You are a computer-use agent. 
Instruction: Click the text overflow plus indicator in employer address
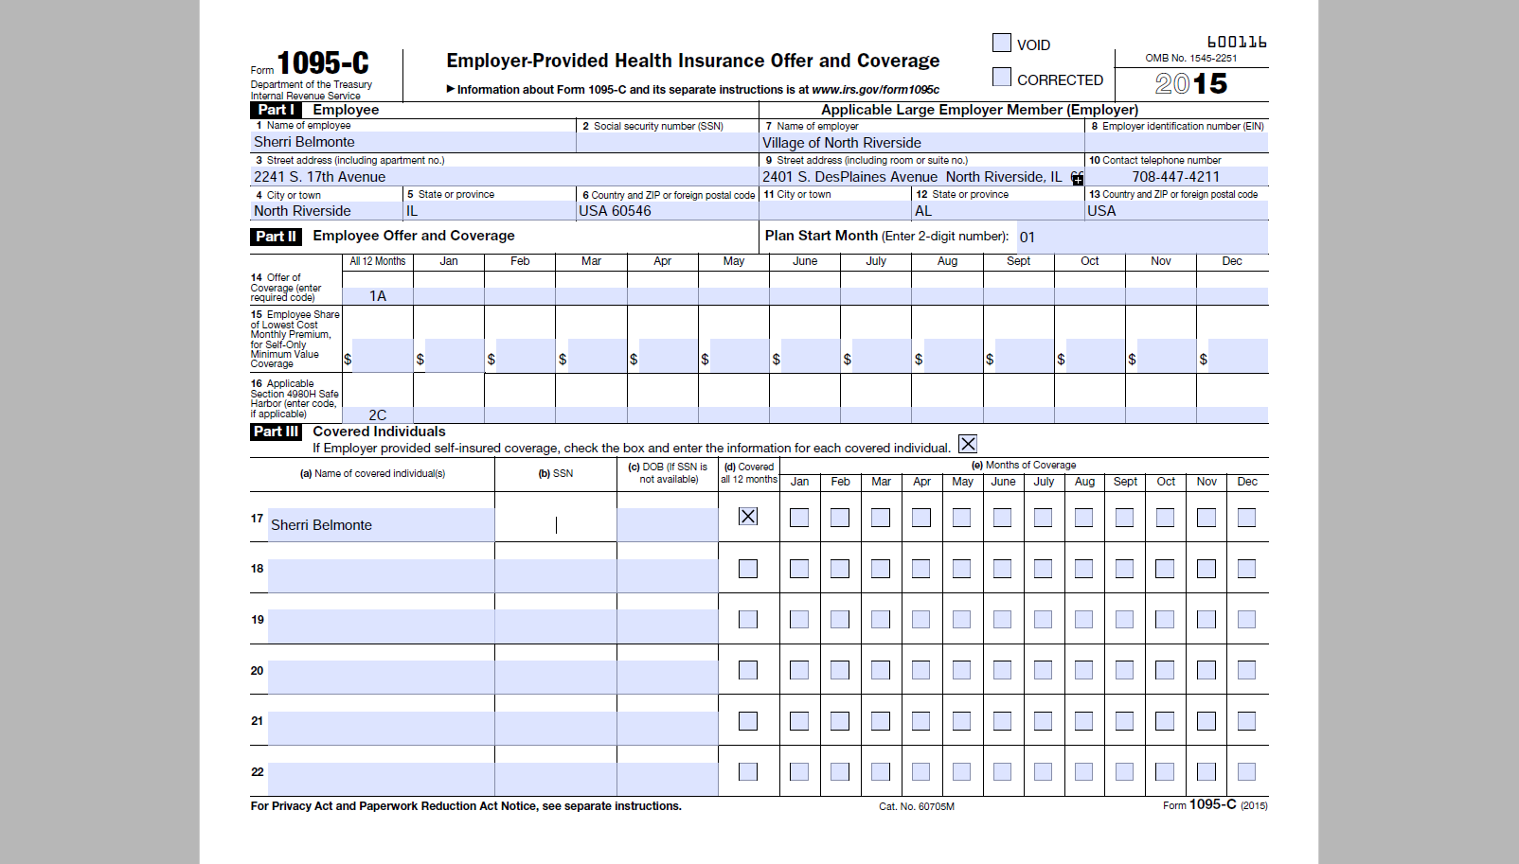click(1077, 179)
